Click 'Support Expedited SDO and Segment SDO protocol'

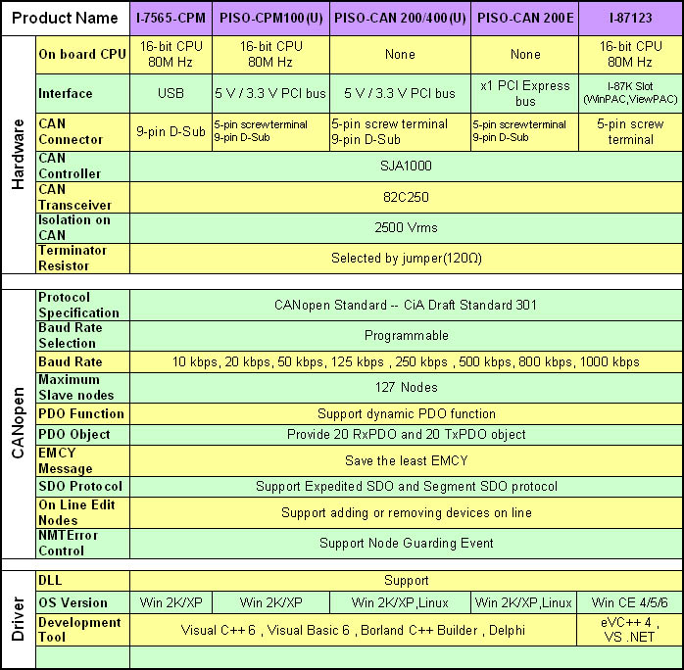406,487
